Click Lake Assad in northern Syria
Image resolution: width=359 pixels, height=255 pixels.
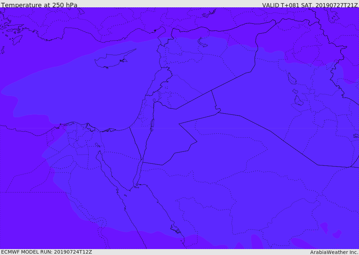pyautogui.click(x=203, y=43)
